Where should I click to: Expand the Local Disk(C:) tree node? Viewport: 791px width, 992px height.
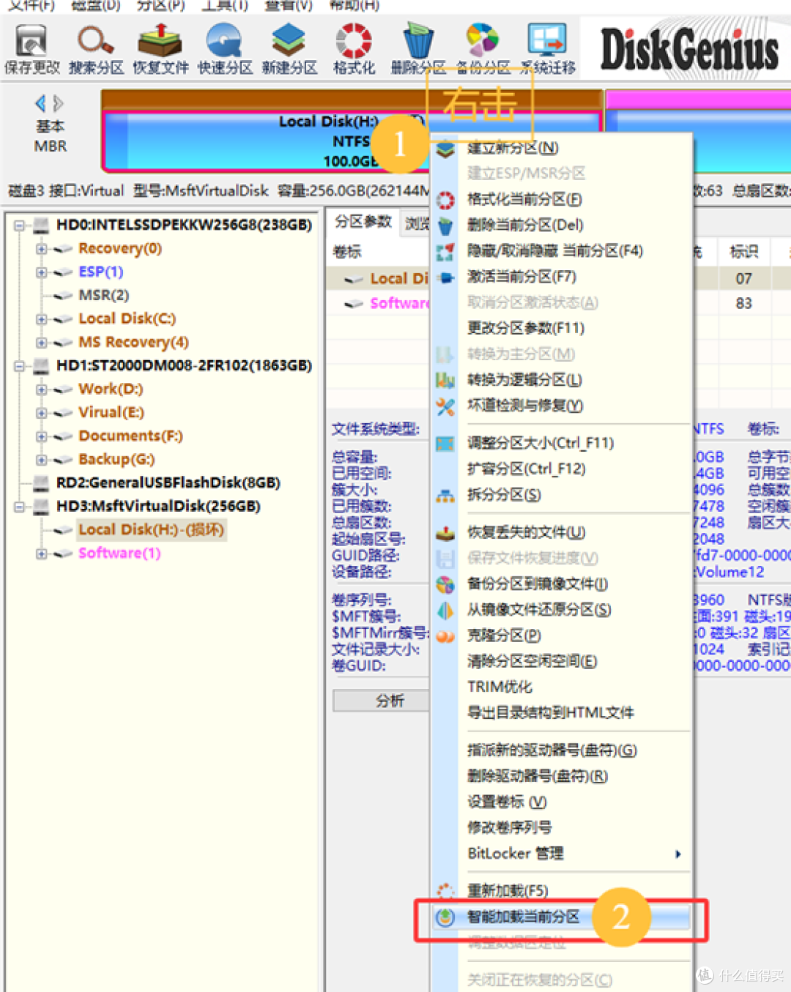[x=42, y=319]
